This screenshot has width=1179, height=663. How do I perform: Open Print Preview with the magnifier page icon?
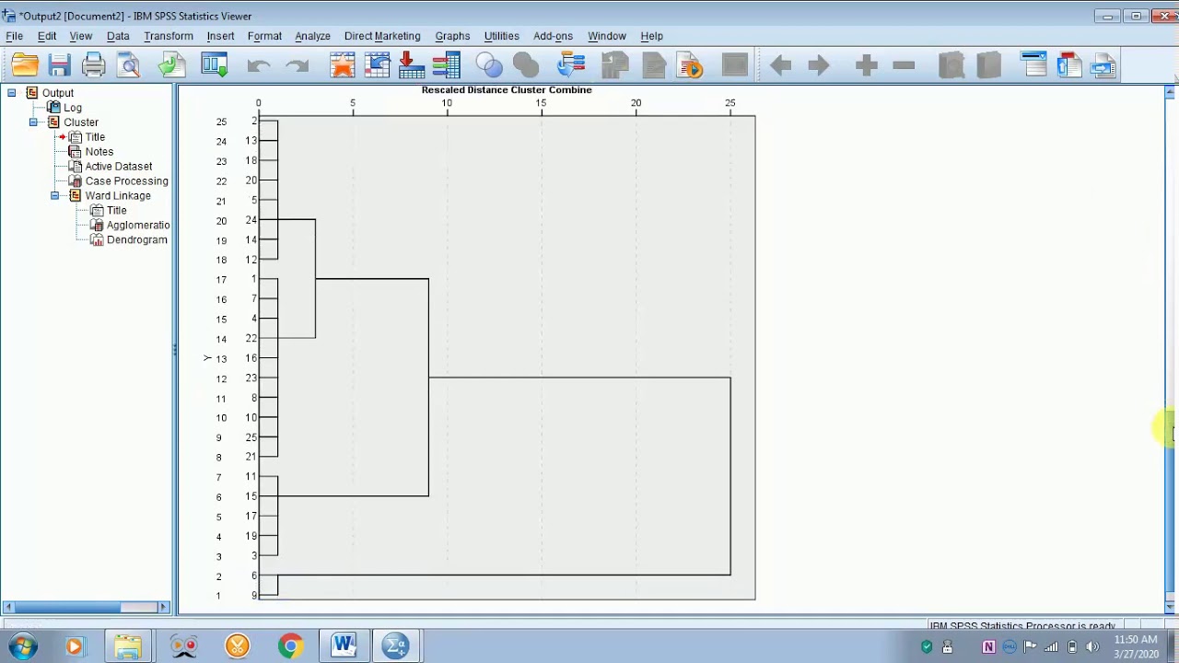click(x=129, y=65)
